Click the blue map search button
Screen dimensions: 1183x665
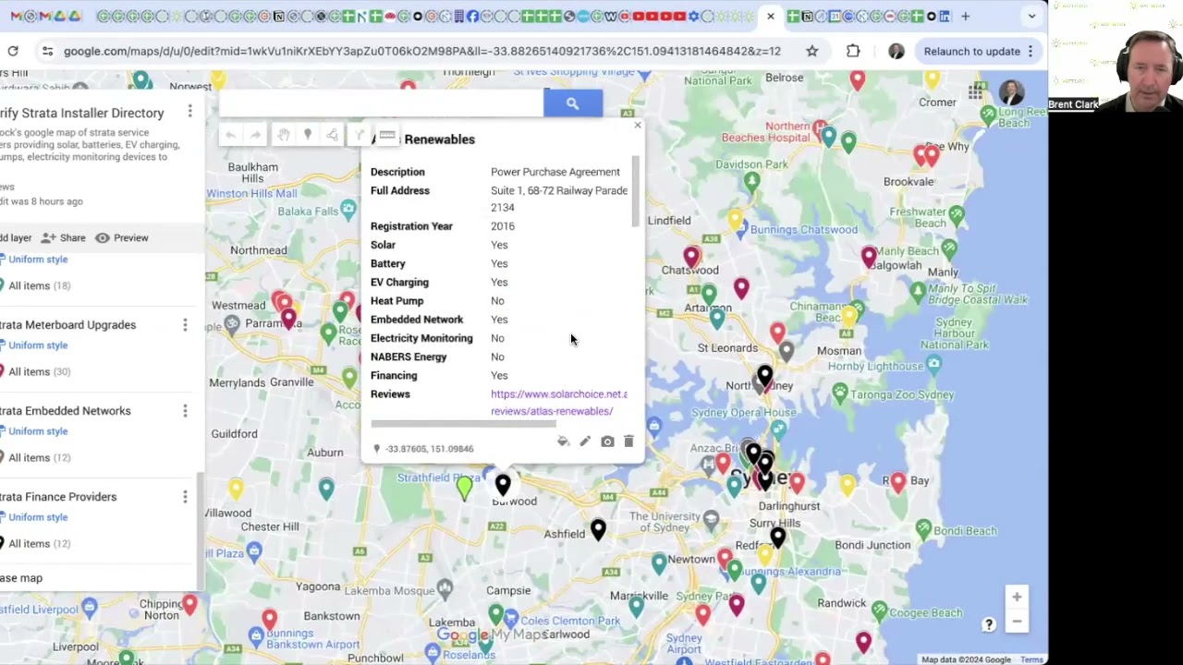coord(572,103)
